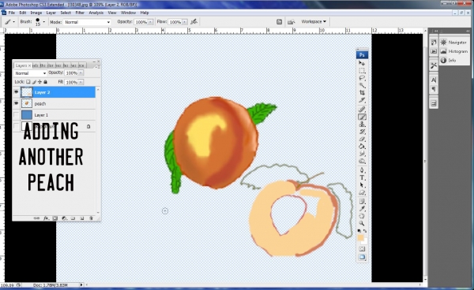Open the Histogram panel
This screenshot has height=290, width=474.
(x=453, y=51)
